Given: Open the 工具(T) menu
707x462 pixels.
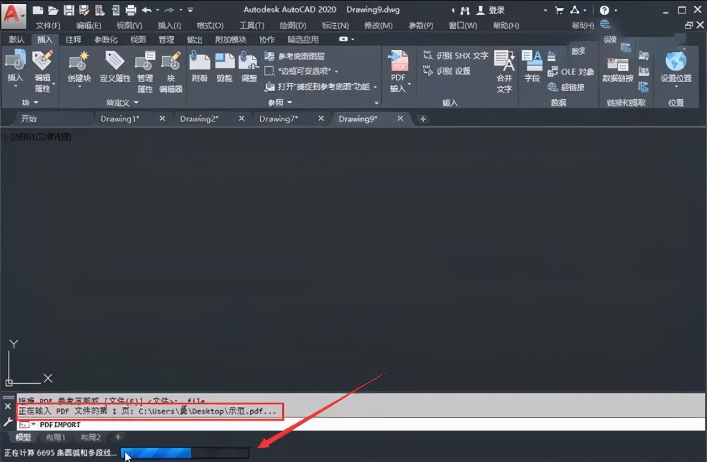Looking at the screenshot, I should 252,25.
